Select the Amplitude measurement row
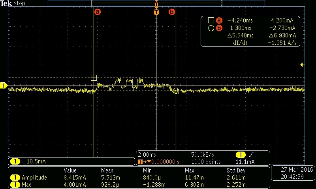 [x=139, y=178]
